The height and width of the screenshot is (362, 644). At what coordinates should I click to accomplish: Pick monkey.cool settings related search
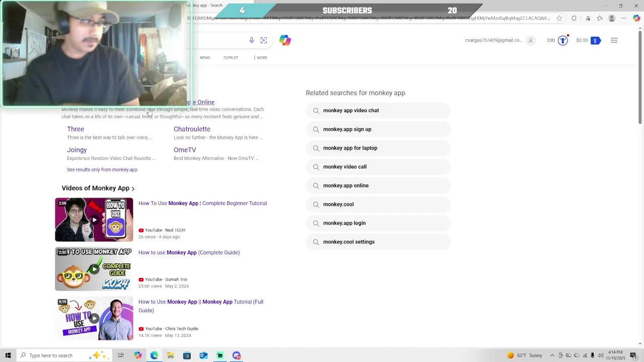378,242
